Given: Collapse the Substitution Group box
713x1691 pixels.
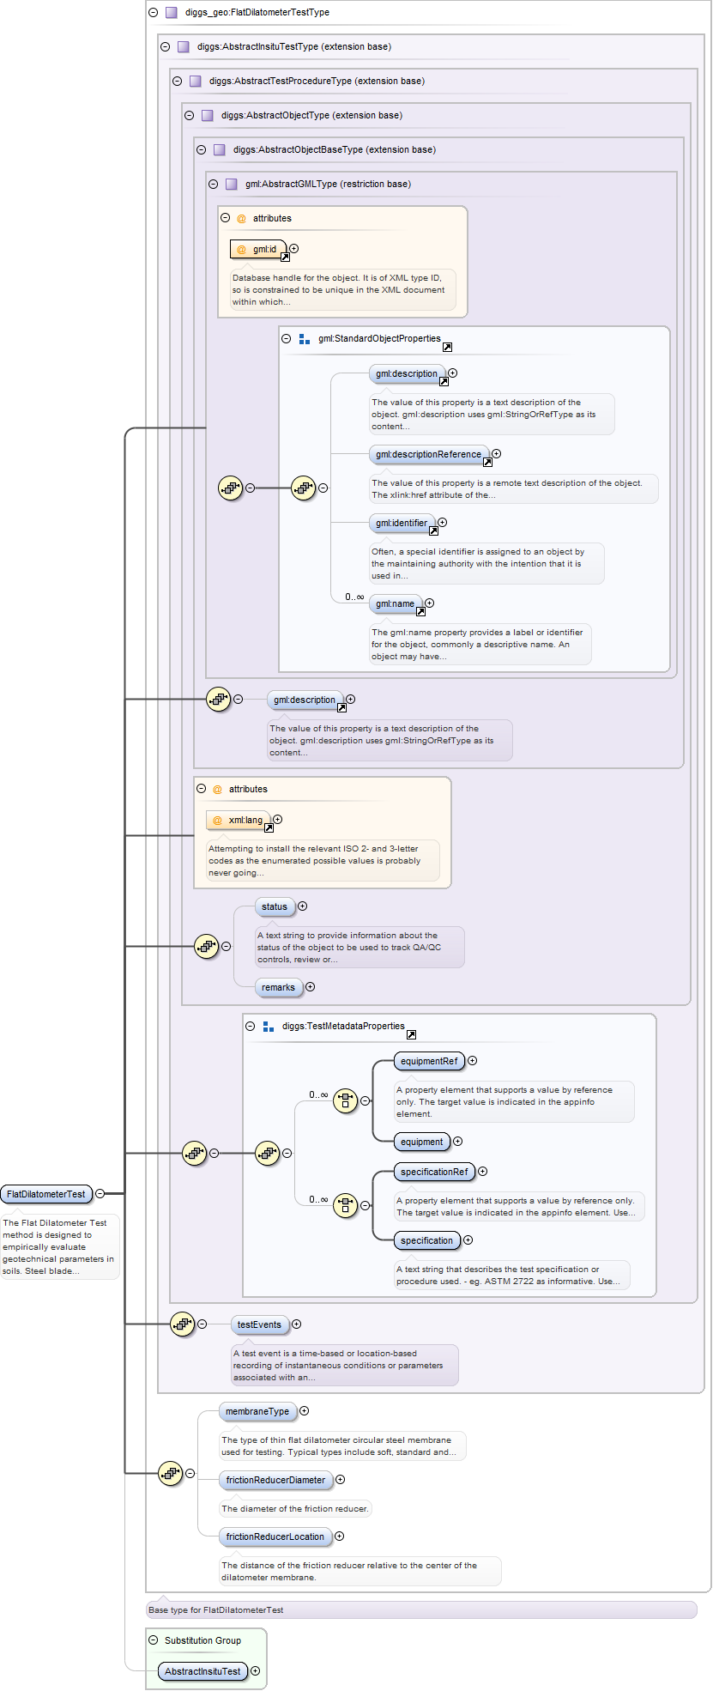Looking at the screenshot, I should pyautogui.click(x=154, y=1640).
